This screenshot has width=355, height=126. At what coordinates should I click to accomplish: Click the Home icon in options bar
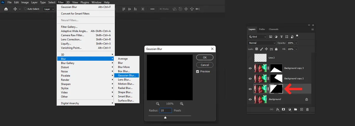6,9
